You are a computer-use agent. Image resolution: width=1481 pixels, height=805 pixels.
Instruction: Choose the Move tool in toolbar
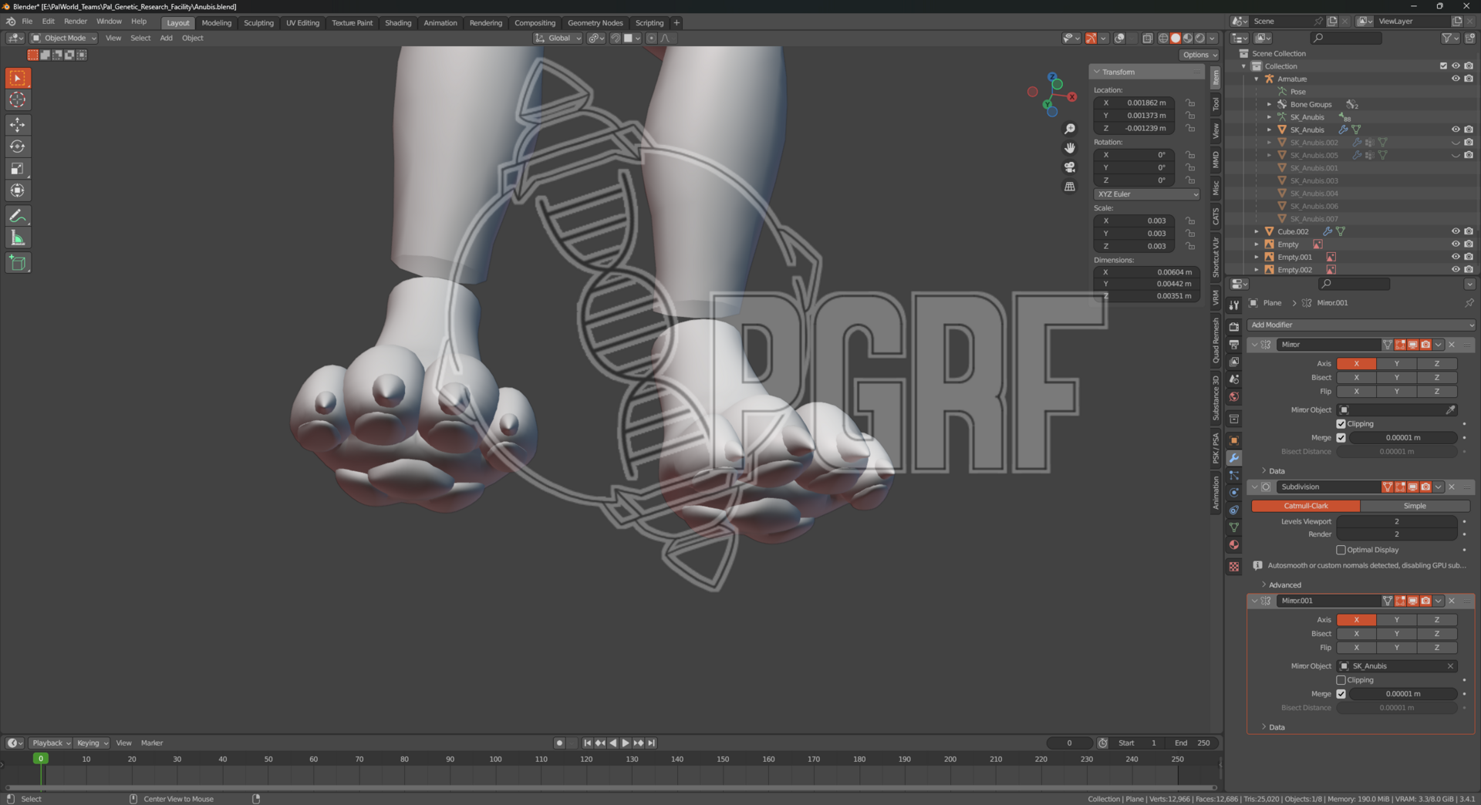(18, 124)
